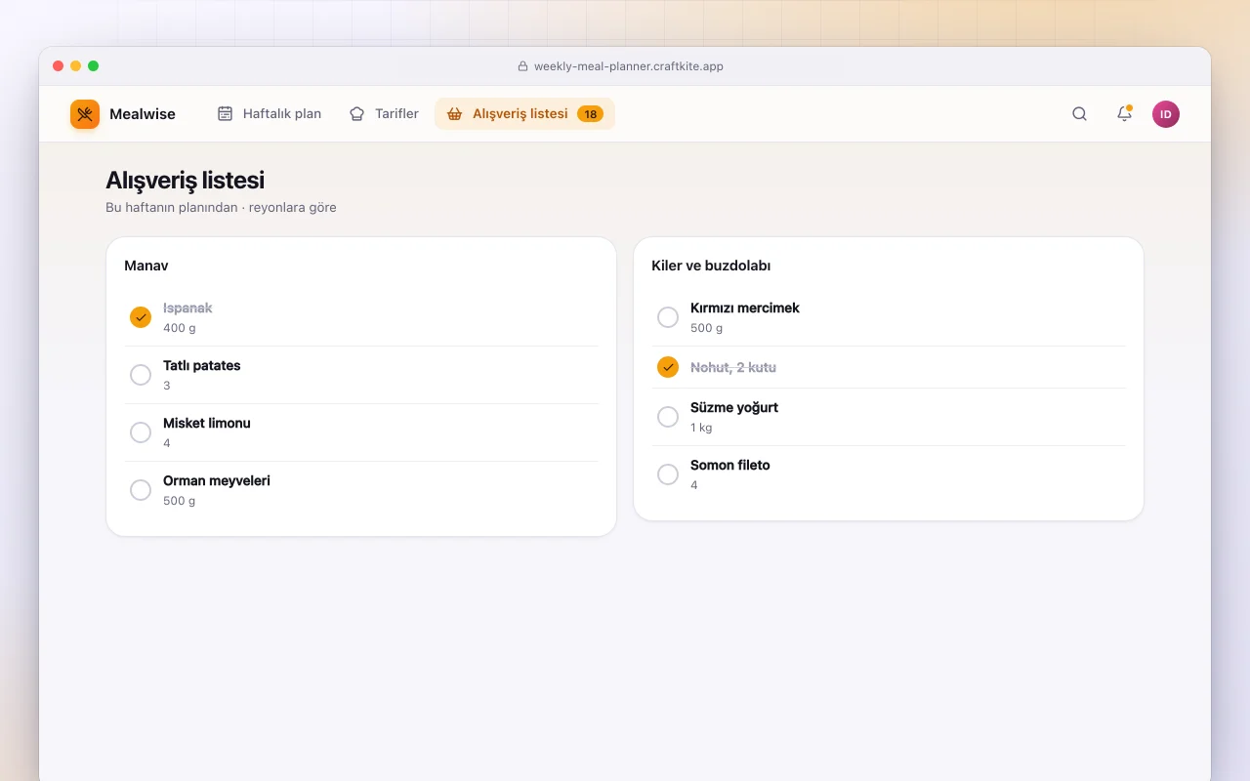Click the Somon fileto label
The image size is (1250, 781).
[730, 465]
